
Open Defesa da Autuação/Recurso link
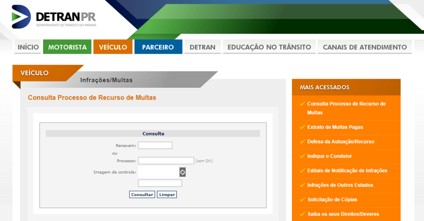340,142
